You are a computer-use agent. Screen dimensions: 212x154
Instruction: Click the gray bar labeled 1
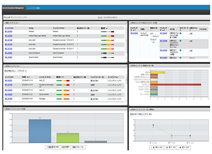(96, 142)
